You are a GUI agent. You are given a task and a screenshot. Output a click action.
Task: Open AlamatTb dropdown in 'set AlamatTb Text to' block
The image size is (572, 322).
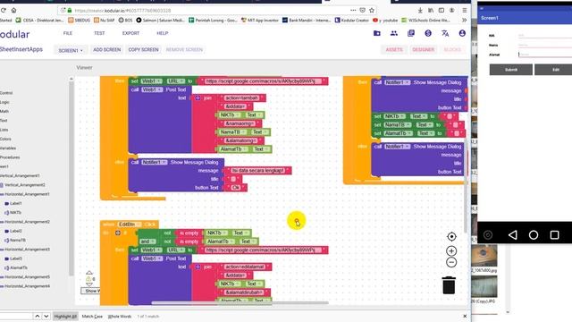click(x=395, y=133)
